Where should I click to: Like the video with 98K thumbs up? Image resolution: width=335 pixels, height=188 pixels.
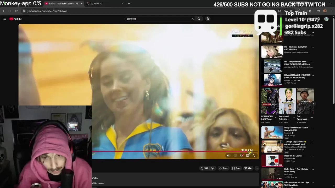pos(204,168)
